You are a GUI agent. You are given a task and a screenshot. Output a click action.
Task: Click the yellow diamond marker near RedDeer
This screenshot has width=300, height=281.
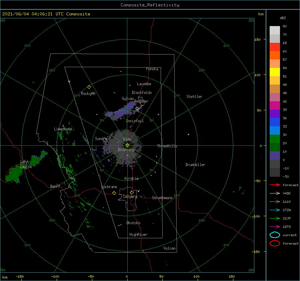137,109
